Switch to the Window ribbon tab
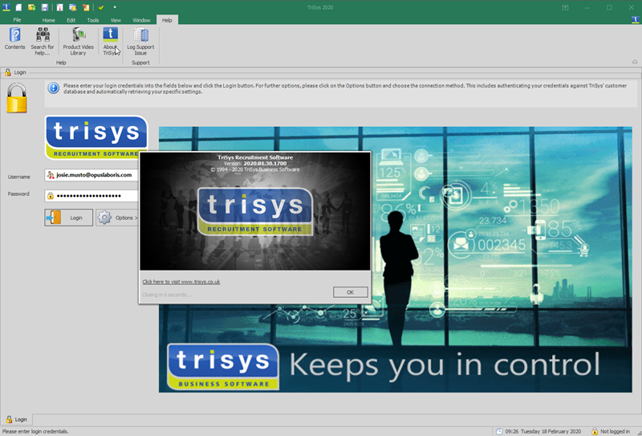Image resolution: width=642 pixels, height=436 pixels. 141,20
